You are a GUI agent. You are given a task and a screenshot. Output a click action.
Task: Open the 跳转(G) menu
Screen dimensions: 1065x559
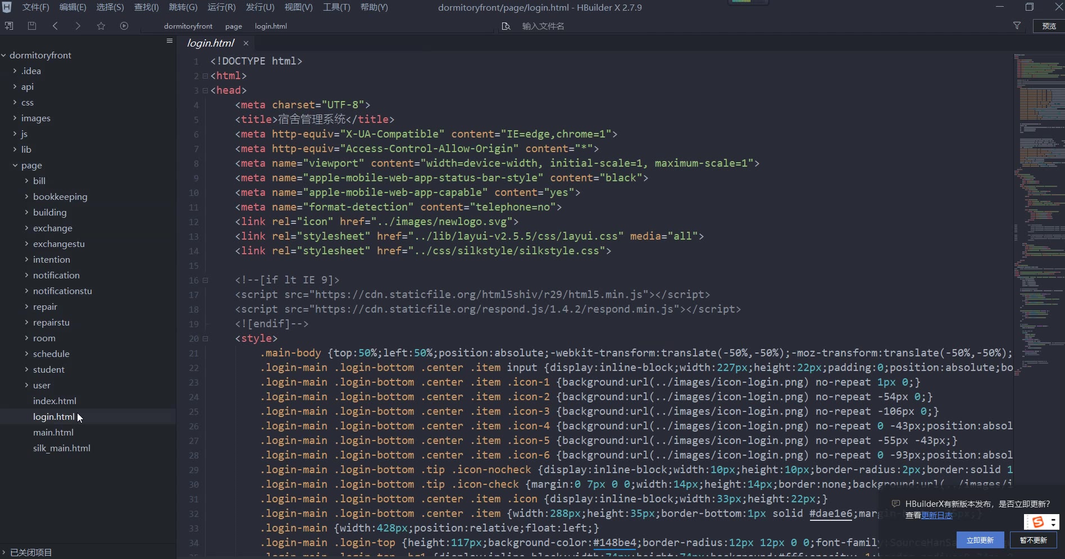click(183, 7)
